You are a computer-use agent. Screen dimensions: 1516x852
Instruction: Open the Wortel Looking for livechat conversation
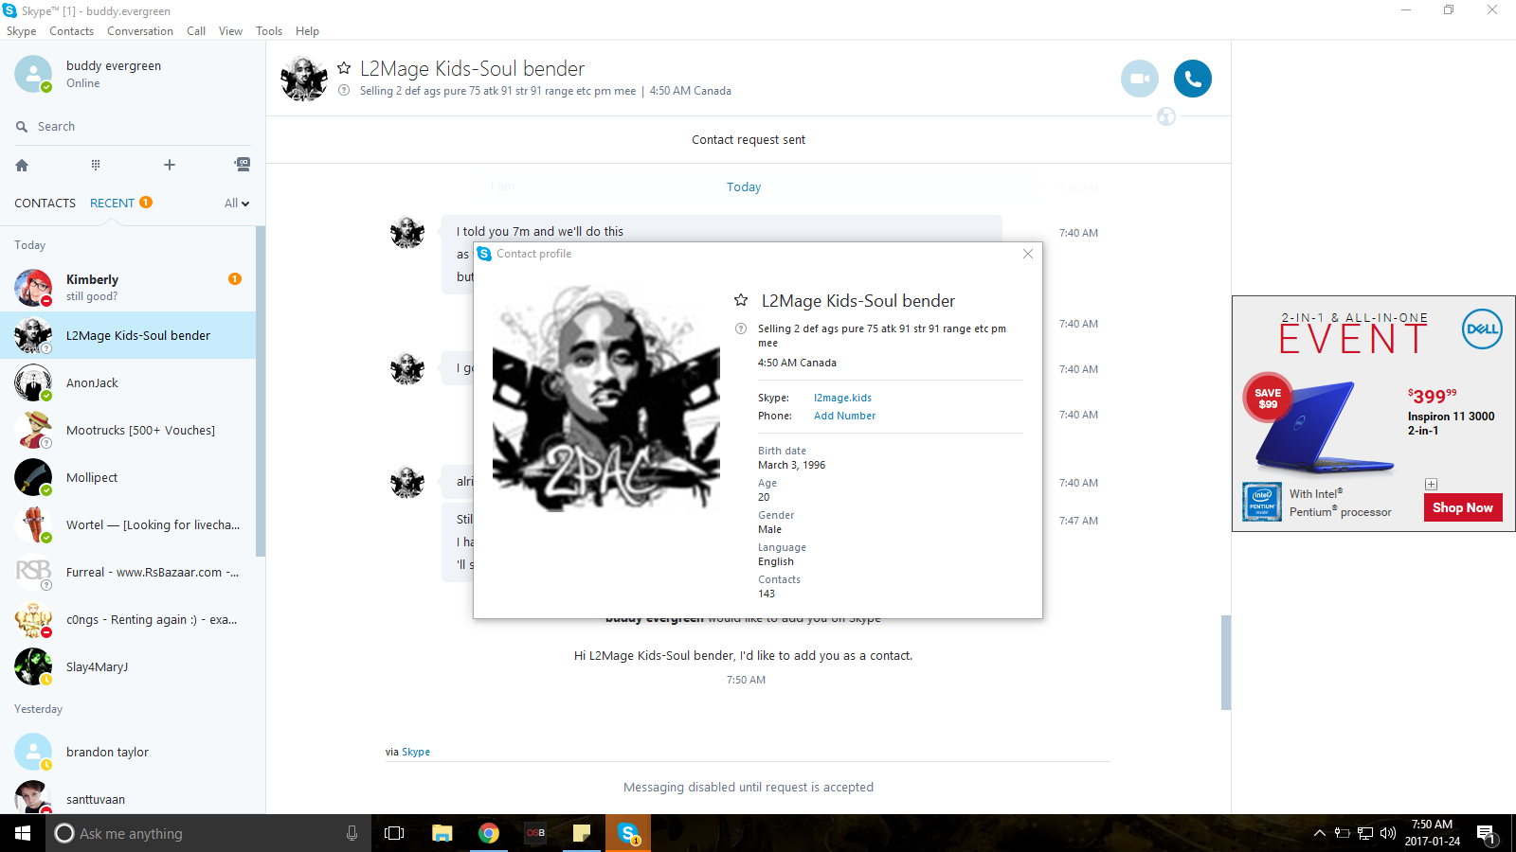[128, 524]
